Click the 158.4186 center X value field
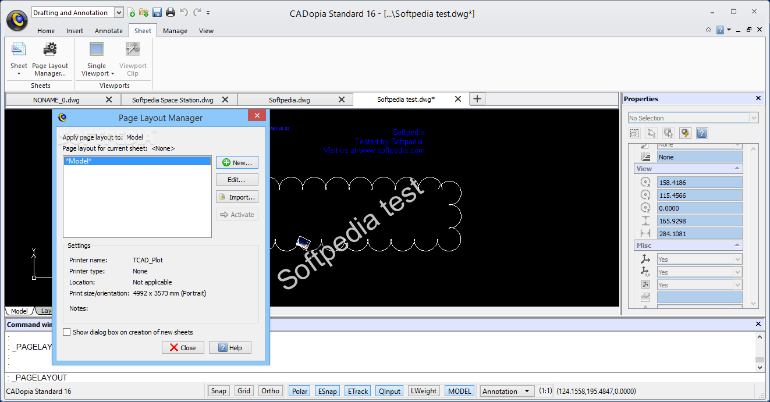 tap(700, 182)
